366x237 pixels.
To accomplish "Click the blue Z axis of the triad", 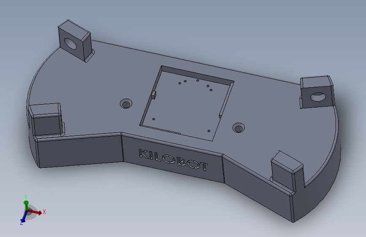I will [x=24, y=217].
